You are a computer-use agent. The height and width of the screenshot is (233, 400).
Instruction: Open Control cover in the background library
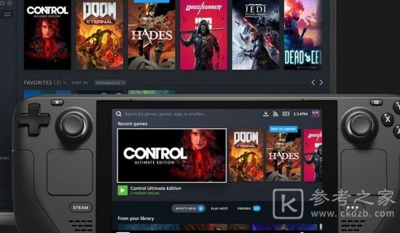click(x=47, y=35)
